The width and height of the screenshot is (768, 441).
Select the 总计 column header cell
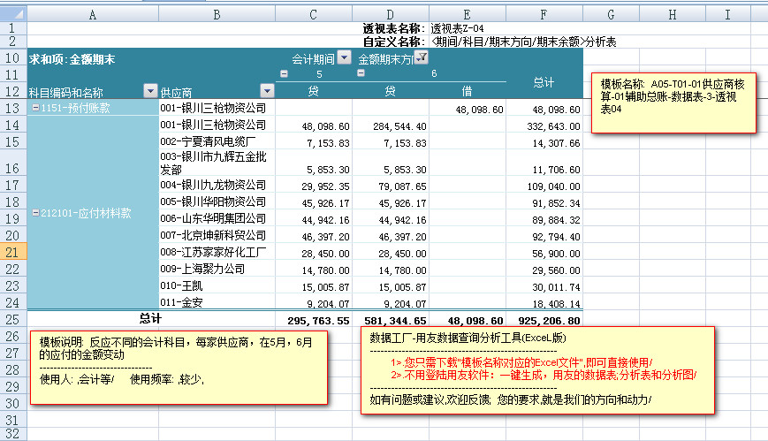[544, 82]
